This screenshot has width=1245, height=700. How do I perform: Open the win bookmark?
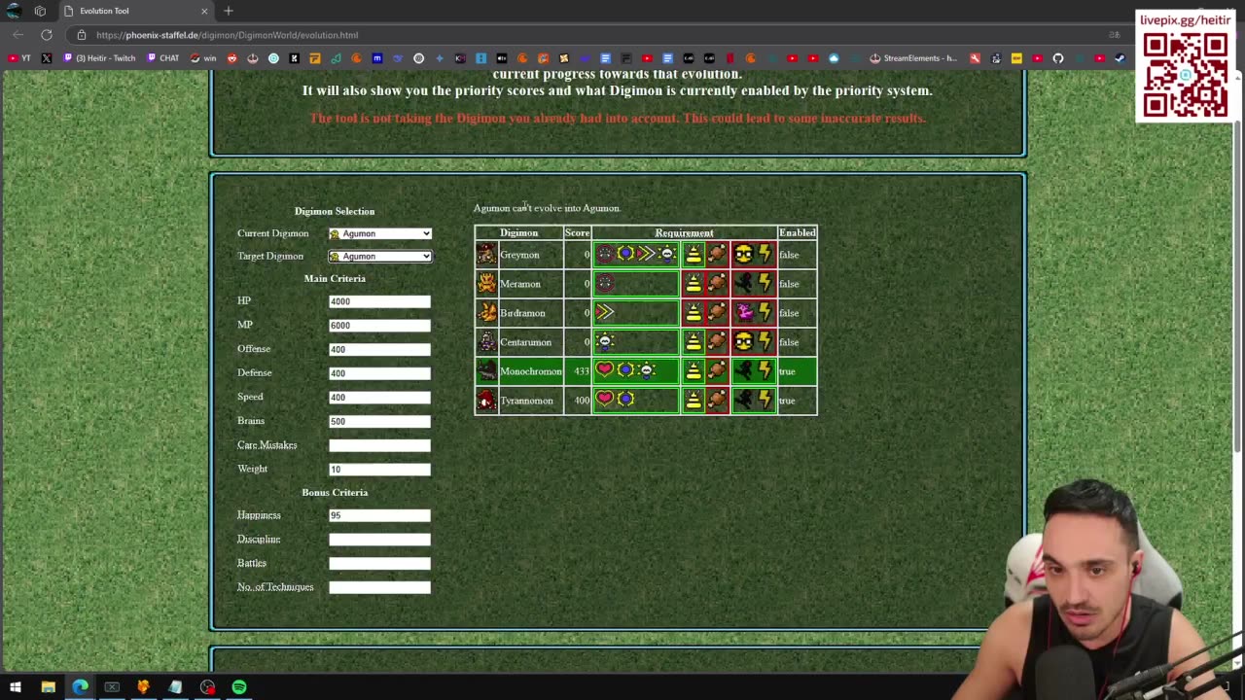[x=203, y=58]
